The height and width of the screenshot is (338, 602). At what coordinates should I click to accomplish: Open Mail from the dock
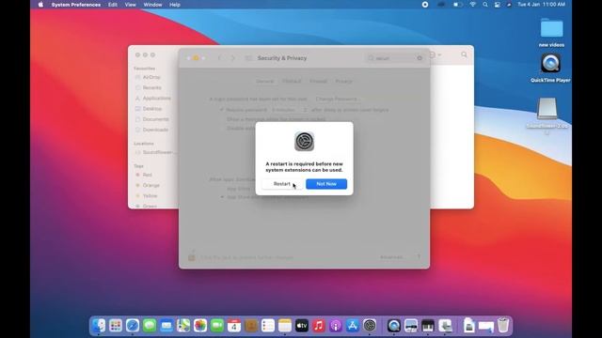166,326
